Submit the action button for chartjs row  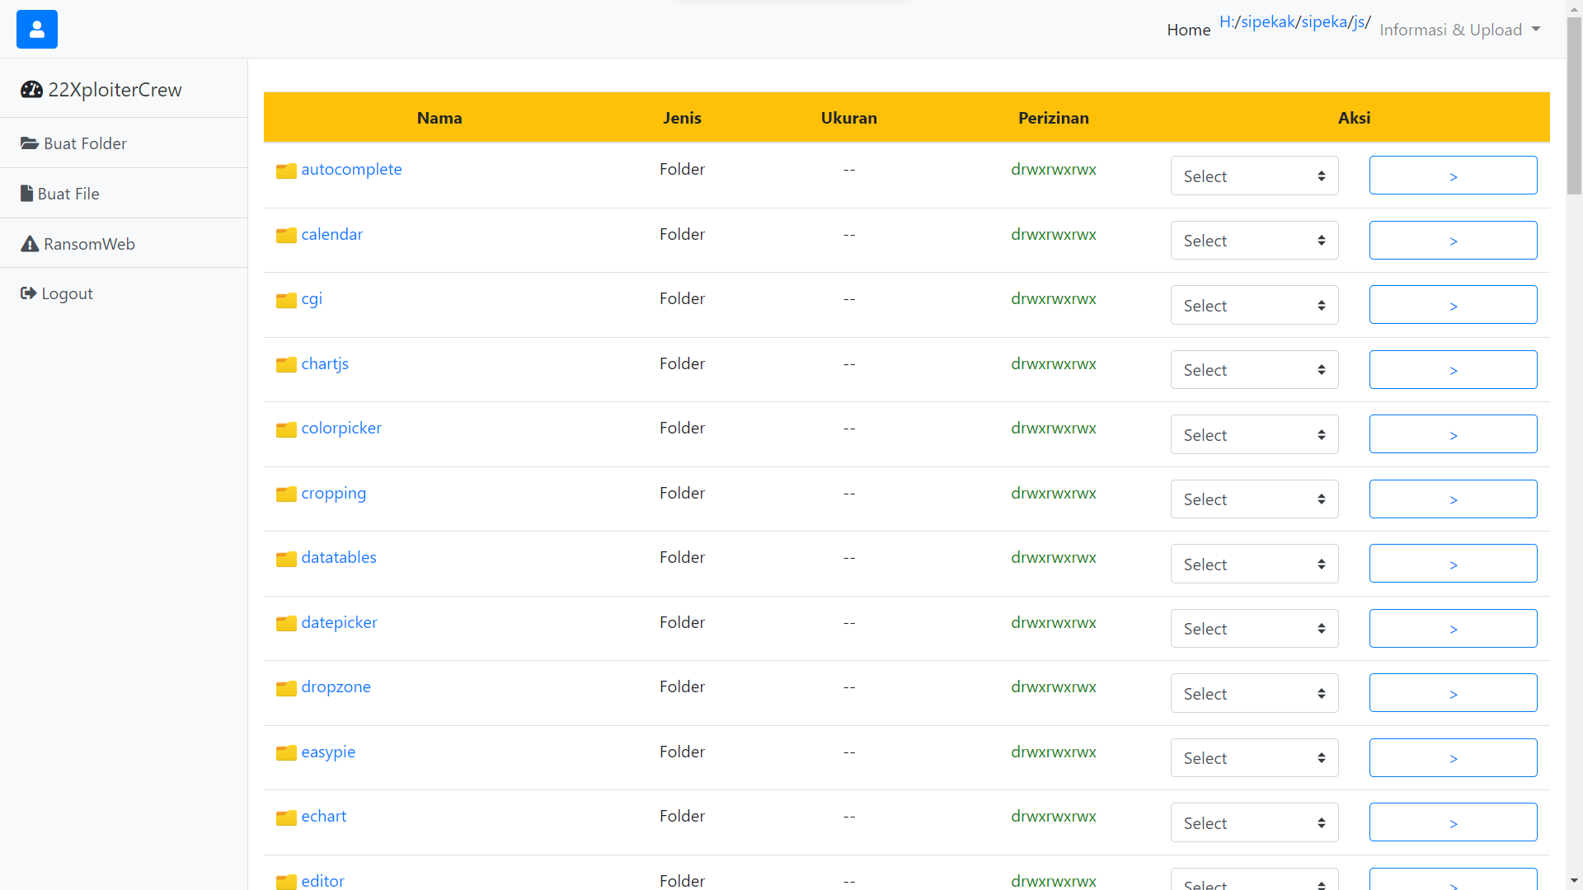1453,370
